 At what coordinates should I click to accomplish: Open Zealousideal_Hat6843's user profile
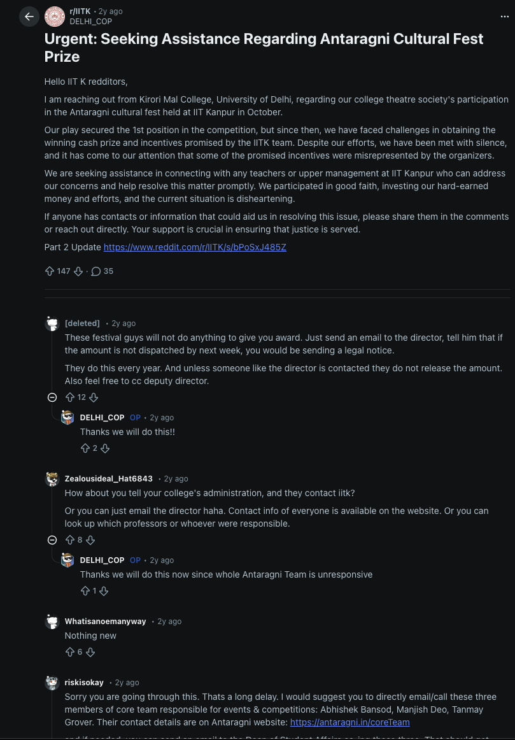[108, 479]
